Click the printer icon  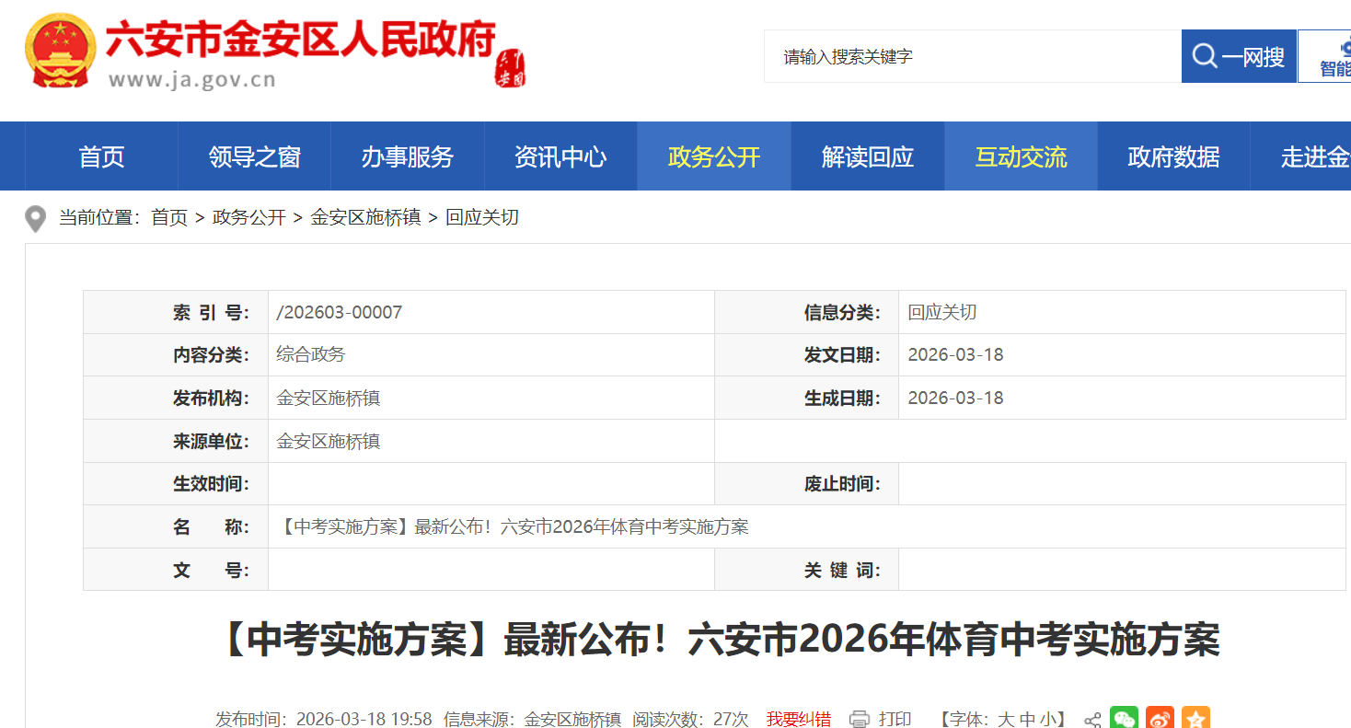(860, 719)
